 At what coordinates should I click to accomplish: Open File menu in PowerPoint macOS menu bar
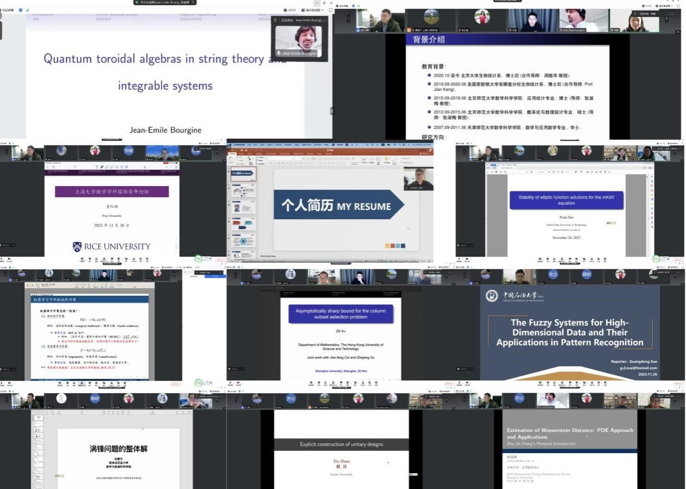249,145
